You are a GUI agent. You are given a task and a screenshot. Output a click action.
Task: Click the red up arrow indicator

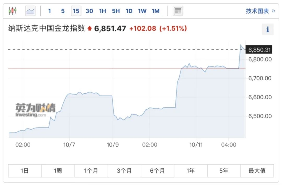(x=90, y=28)
